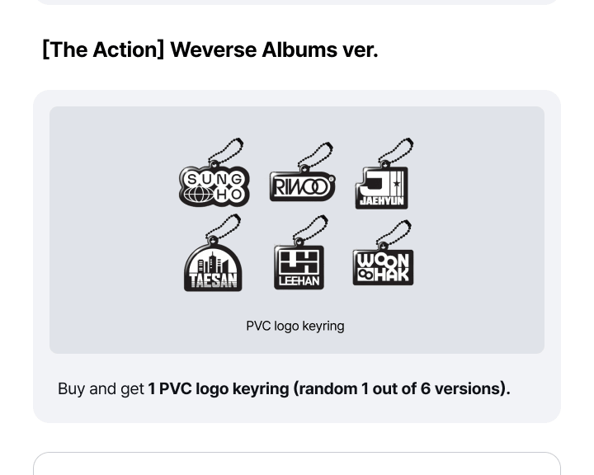This screenshot has width=594, height=475.
Task: Click the 'random 1 out of 6 versions' text
Action: (x=400, y=388)
